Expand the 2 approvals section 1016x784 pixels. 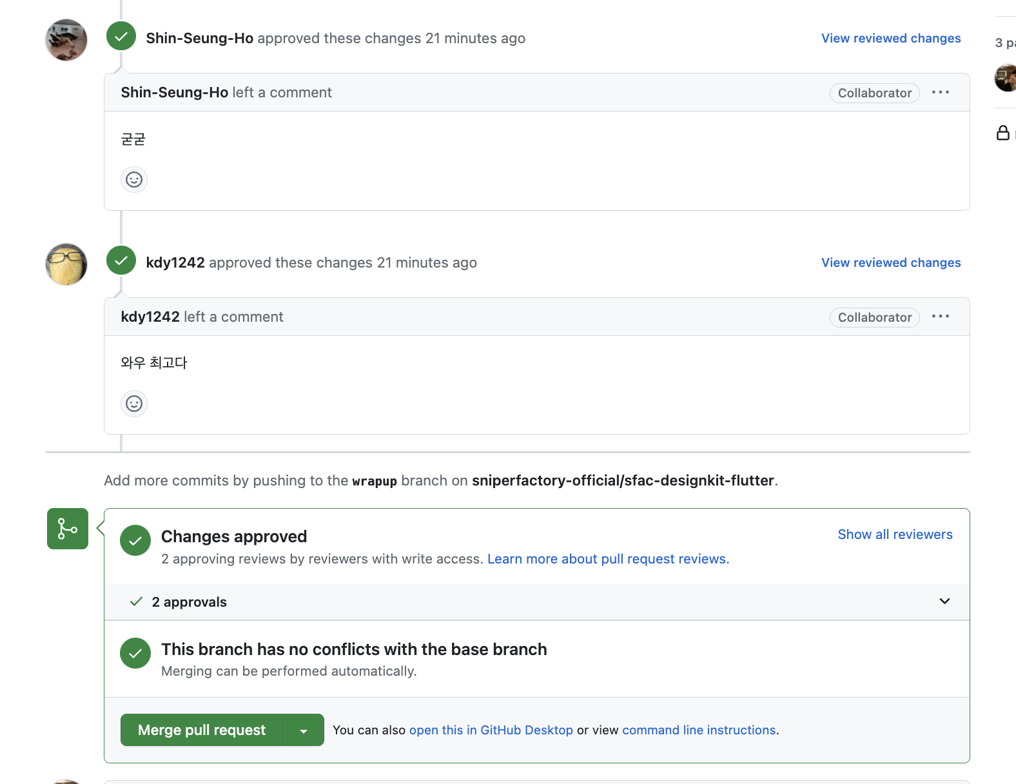coord(537,602)
